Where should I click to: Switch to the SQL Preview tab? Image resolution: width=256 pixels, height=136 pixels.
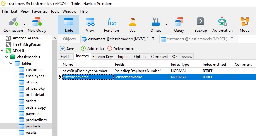pyautogui.click(x=182, y=57)
